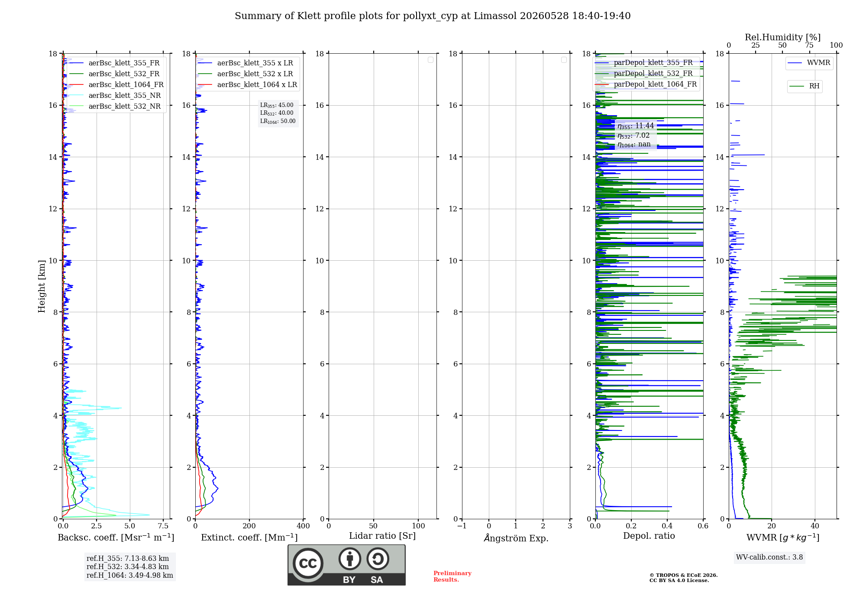Click the η1064: nan value
This screenshot has width=866, height=589.
[634, 145]
